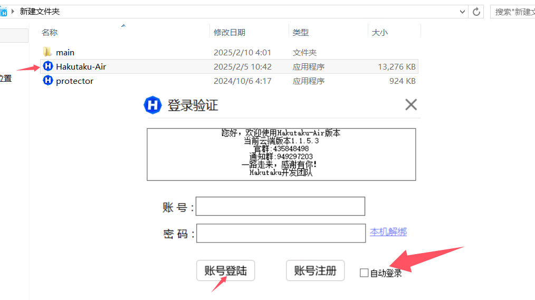The image size is (535, 300).
Task: Click the Hakutaku-Air application icon
Action: point(48,66)
